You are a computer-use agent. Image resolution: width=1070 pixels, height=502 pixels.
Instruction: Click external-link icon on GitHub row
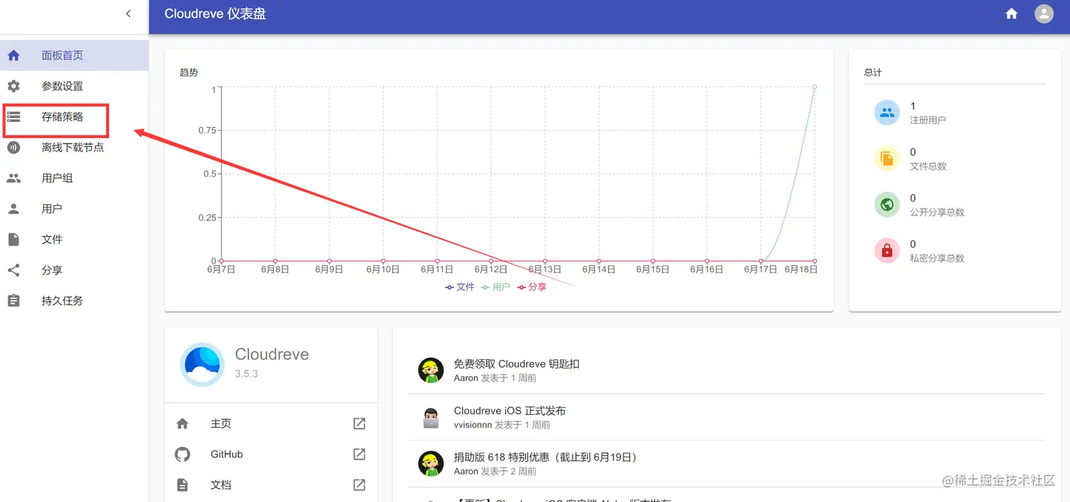(x=359, y=454)
